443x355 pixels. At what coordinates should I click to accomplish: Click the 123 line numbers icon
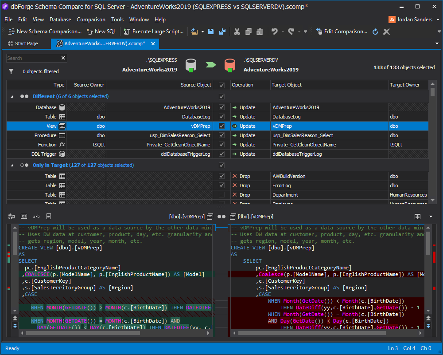[x=24, y=217]
